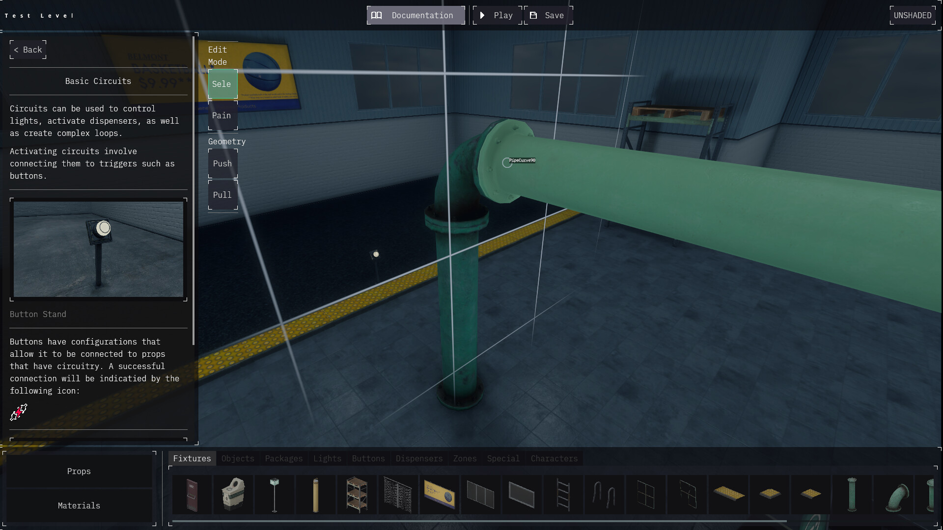Open the Special tab
The height and width of the screenshot is (530, 943).
click(x=503, y=458)
